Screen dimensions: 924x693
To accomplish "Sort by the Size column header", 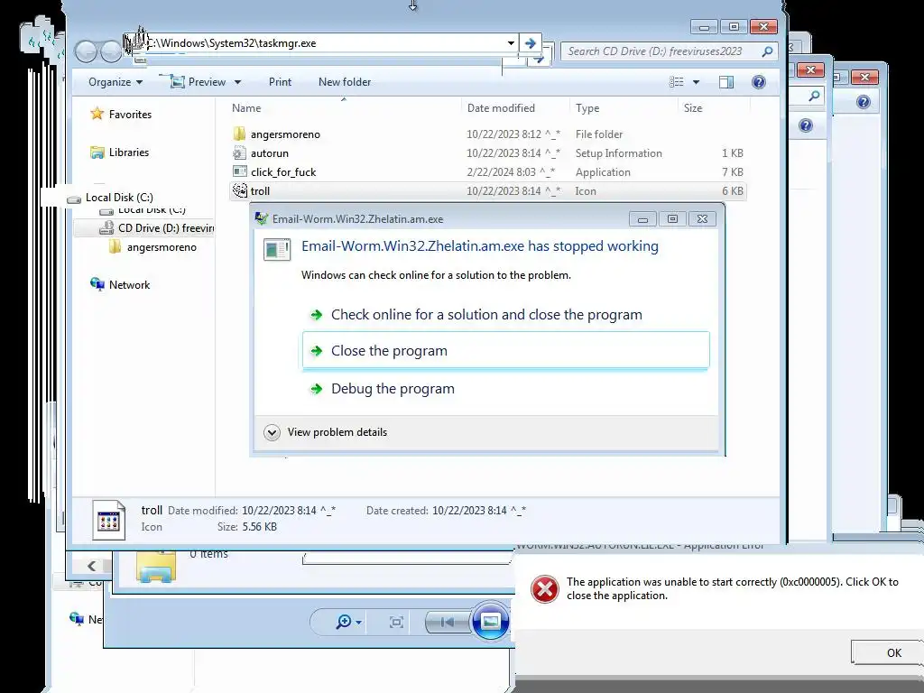I will tap(693, 108).
